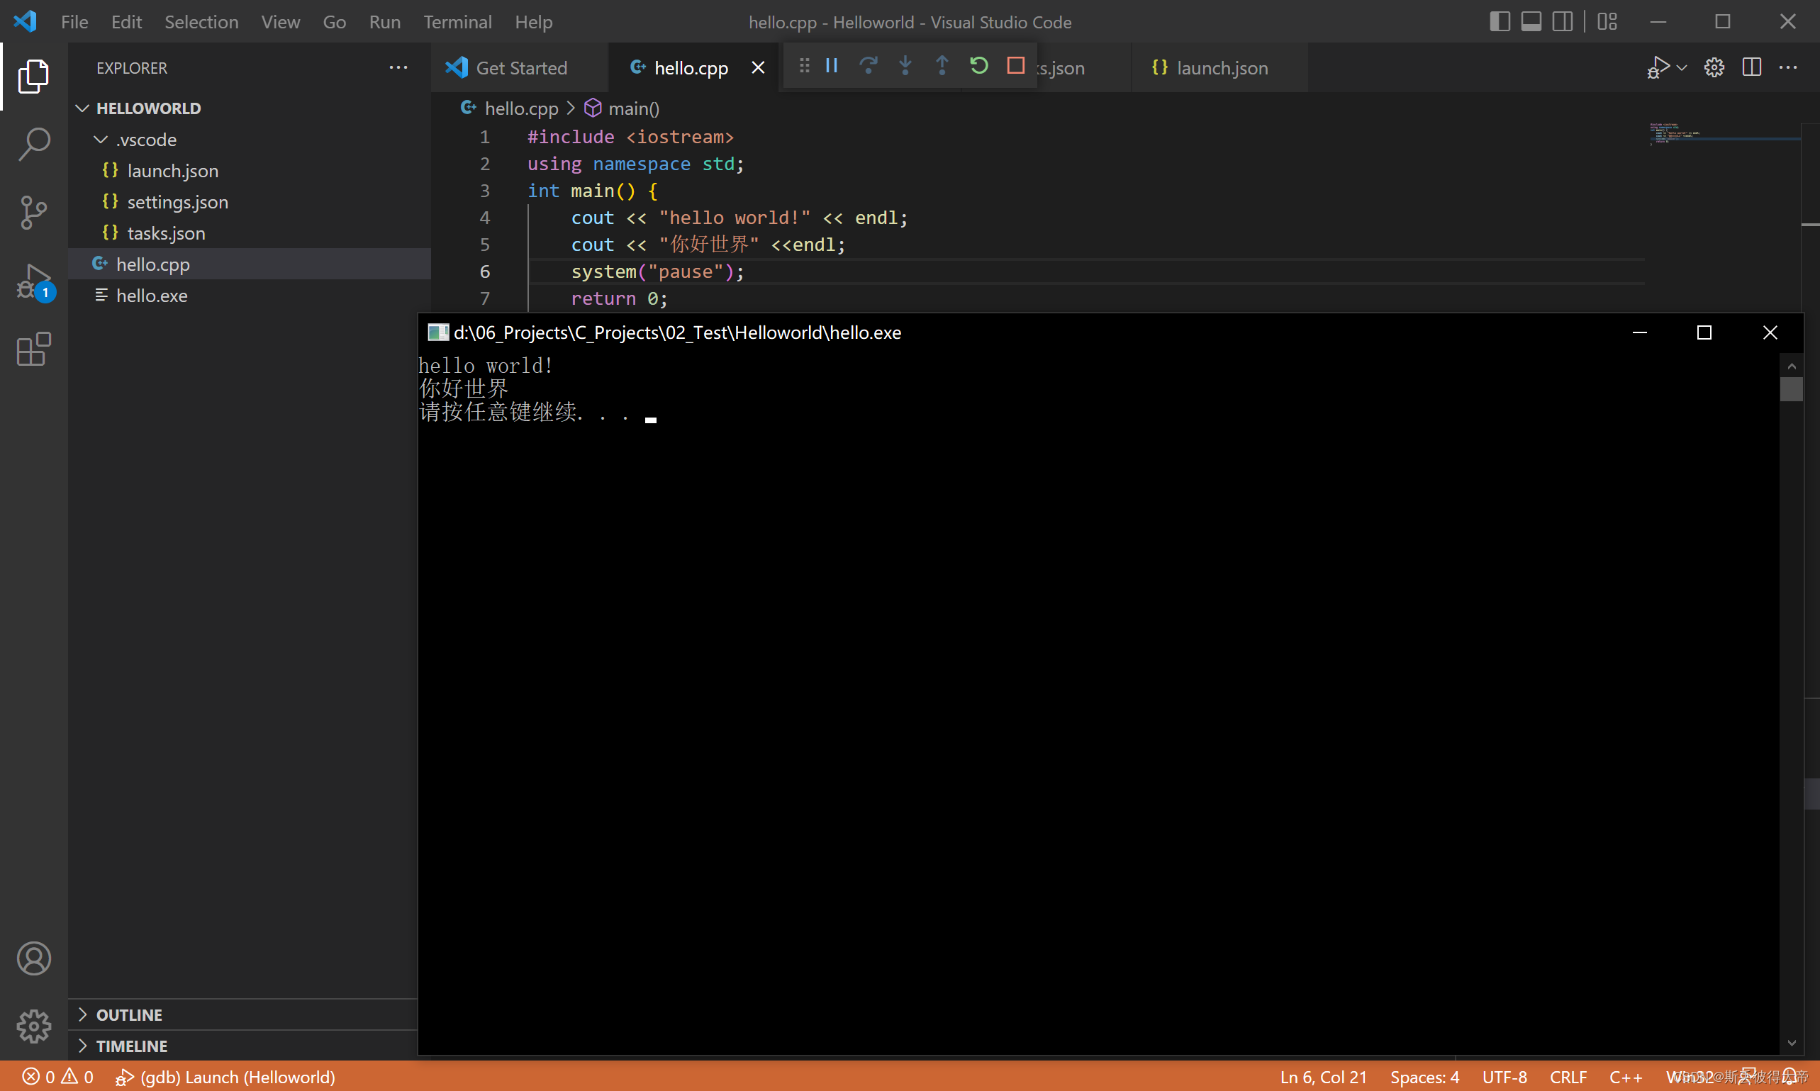Screen dimensions: 1820x1091
Task: Click the Debug C/C++ file run button
Action: click(1658, 67)
